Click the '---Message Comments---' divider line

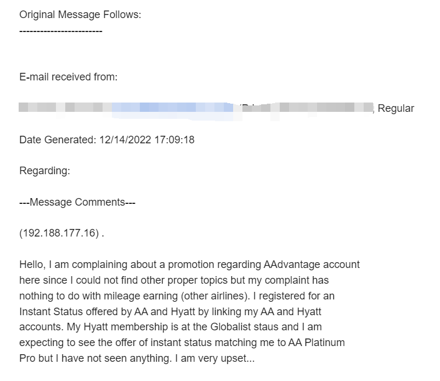click(77, 202)
